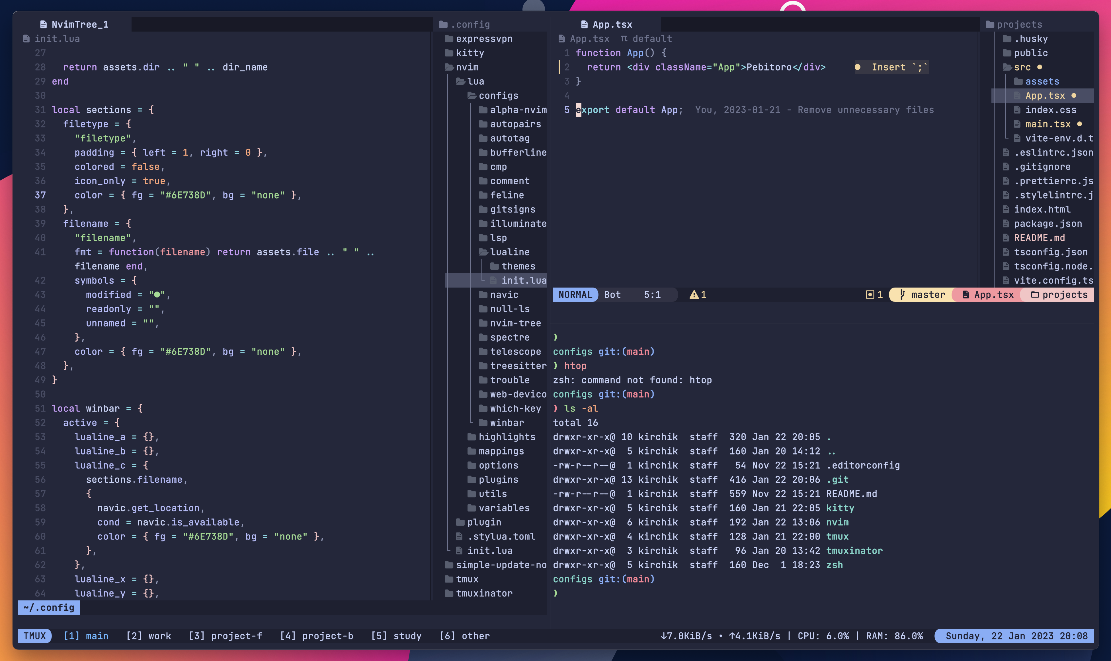This screenshot has height=661, width=1111.
Task: Click the file icon in the NvimTree_1 tab
Action: [43, 24]
